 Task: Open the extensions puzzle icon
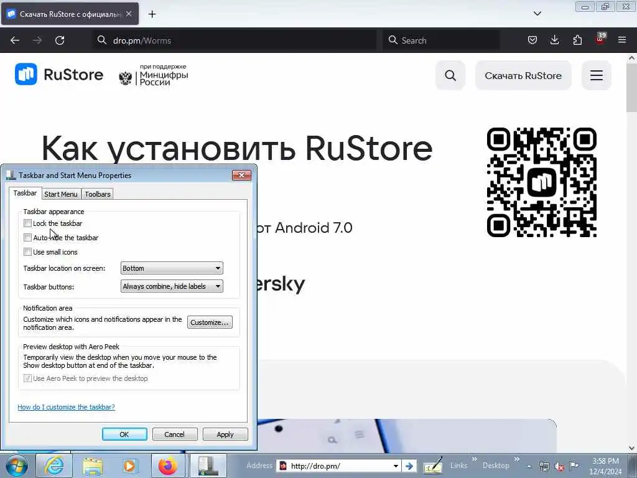[577, 40]
